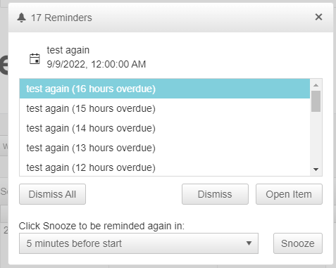The width and height of the screenshot is (336, 268).
Task: Click the reminder list scroll-up arrow
Action: tap(316, 85)
